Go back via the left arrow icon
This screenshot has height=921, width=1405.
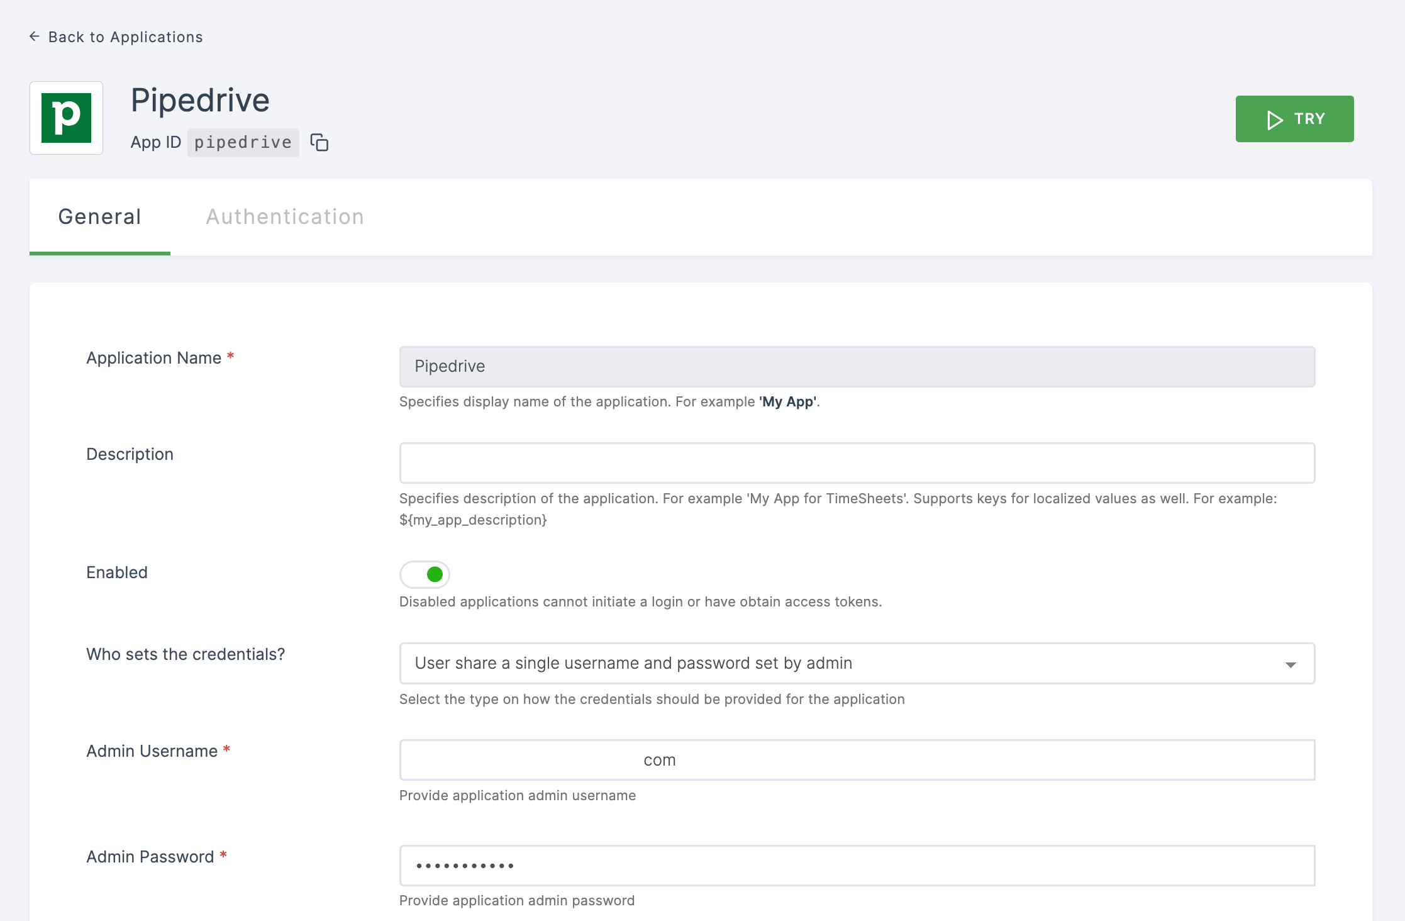point(35,36)
